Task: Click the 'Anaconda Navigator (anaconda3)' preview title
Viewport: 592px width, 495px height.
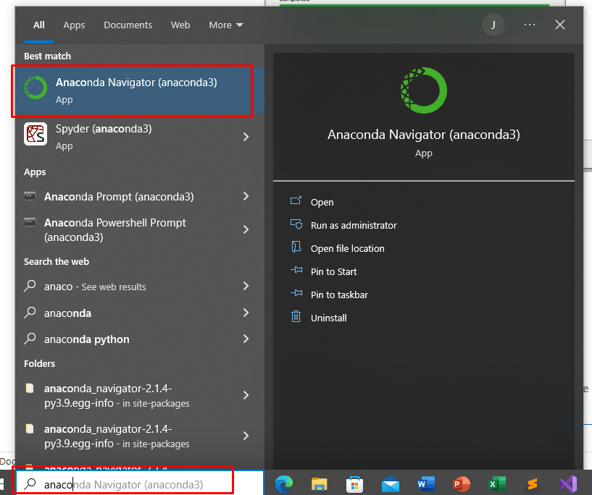Action: coord(424,135)
